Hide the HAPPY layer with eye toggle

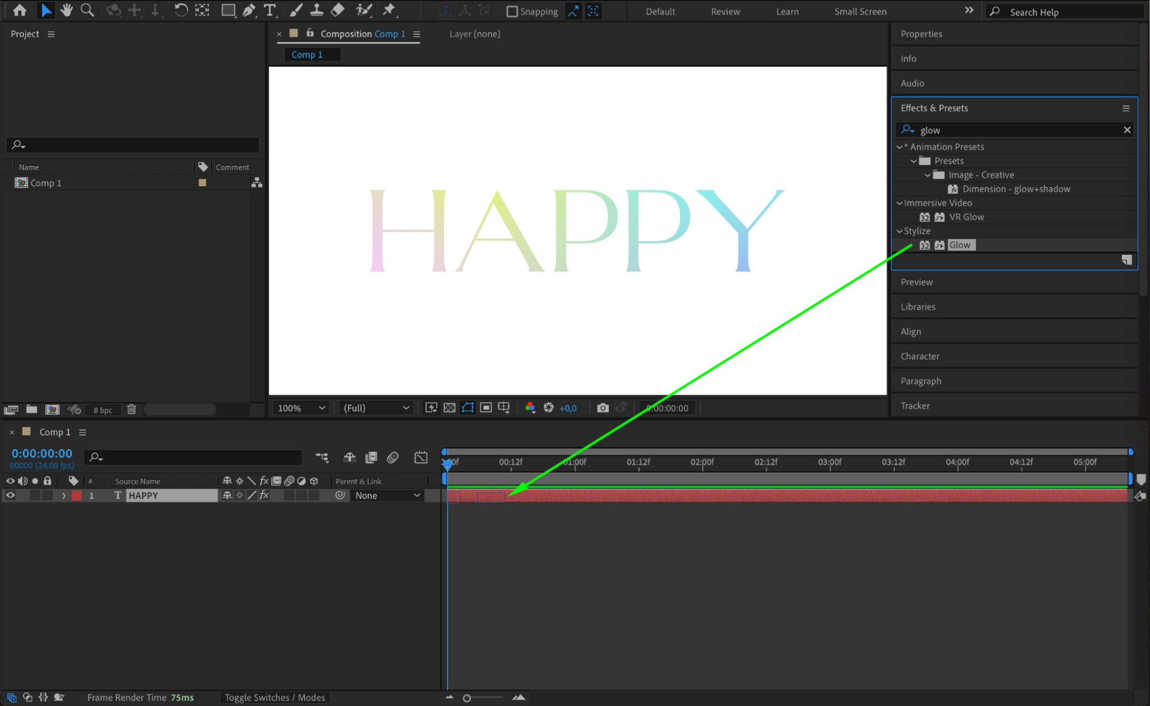10,495
